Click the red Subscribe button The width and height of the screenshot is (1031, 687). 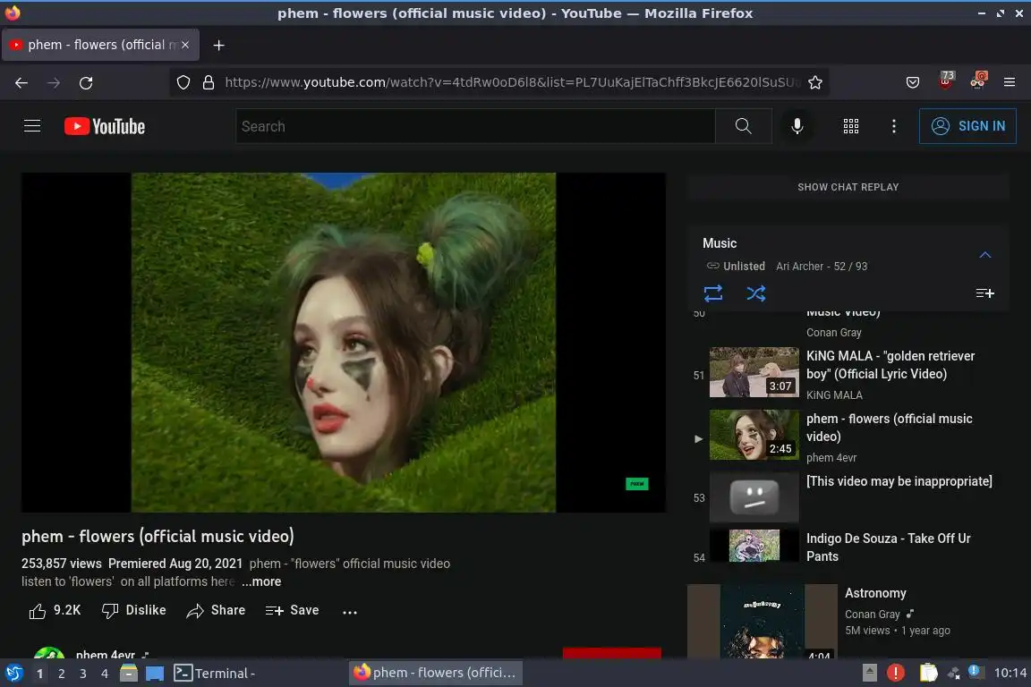[x=611, y=653]
